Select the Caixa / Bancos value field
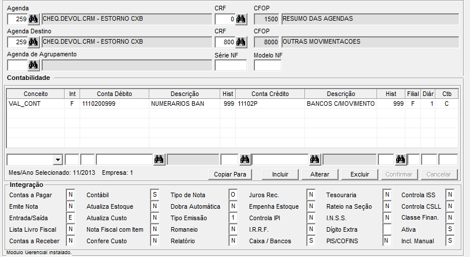The image size is (470, 257). click(x=310, y=241)
